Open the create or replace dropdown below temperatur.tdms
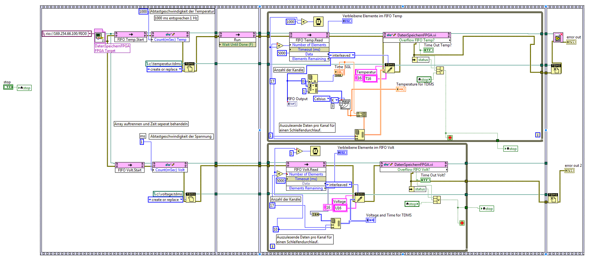This screenshot has height=271, width=609. (180, 69)
